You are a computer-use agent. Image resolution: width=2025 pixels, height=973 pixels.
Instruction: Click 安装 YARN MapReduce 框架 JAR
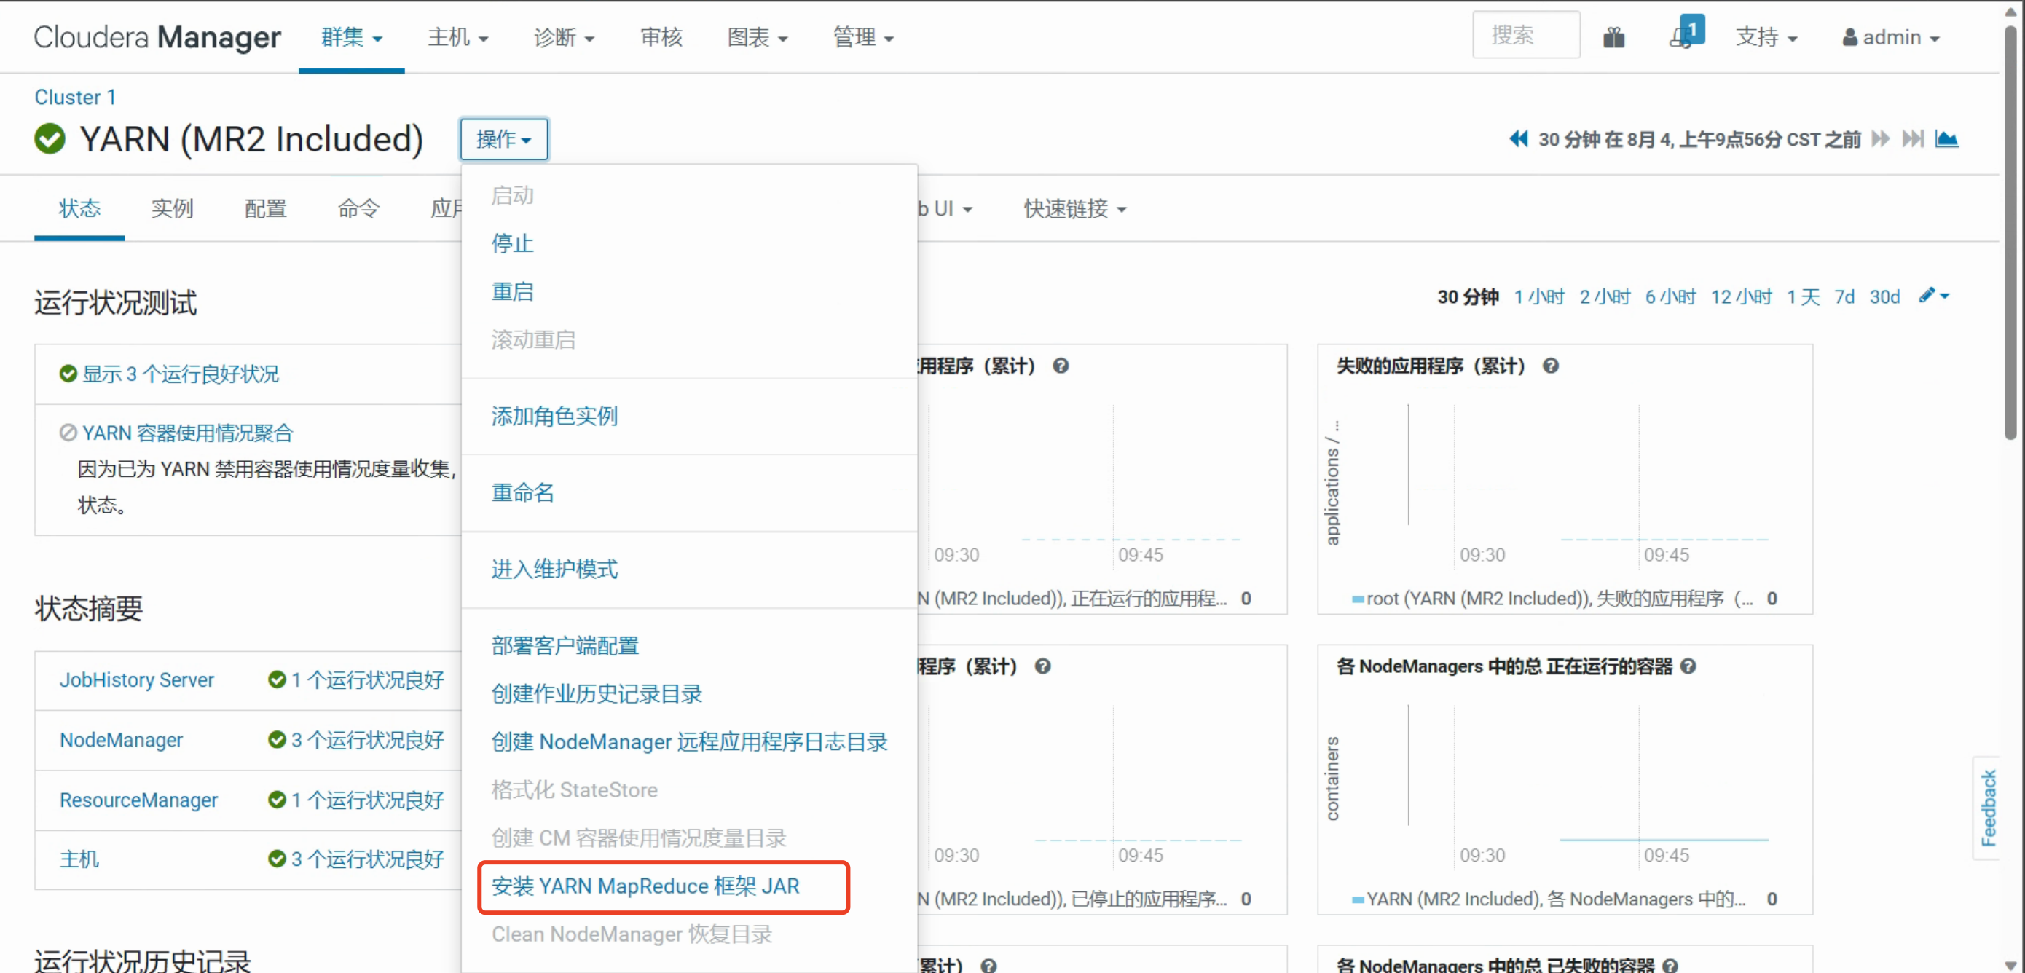click(x=645, y=886)
